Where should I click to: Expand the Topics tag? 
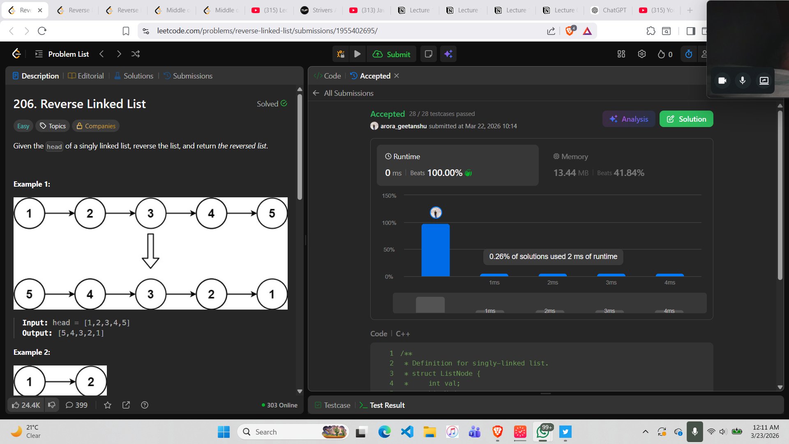click(53, 126)
